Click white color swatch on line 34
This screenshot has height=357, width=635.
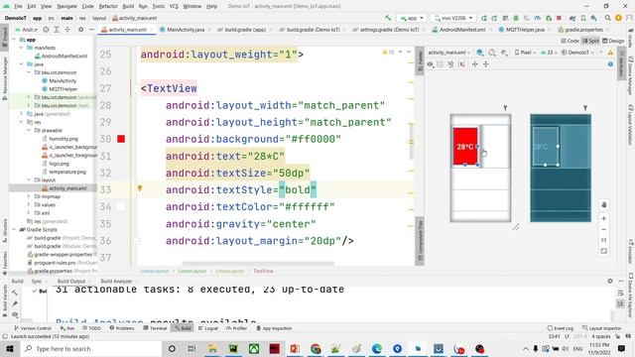click(121, 206)
